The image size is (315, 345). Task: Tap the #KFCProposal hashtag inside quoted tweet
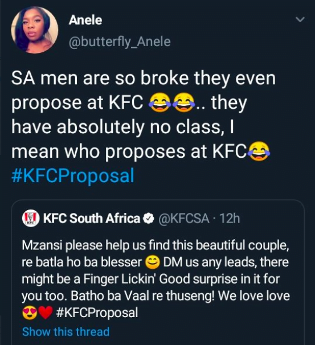[x=97, y=313]
